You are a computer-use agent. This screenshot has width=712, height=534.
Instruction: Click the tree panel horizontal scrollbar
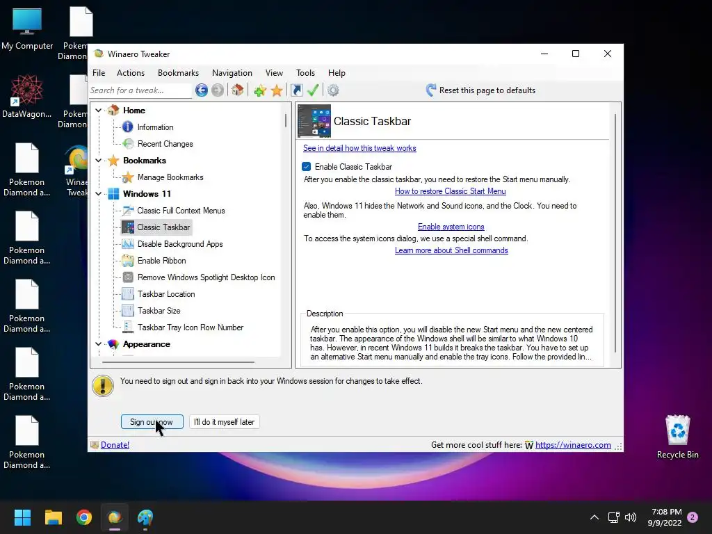tap(178, 362)
